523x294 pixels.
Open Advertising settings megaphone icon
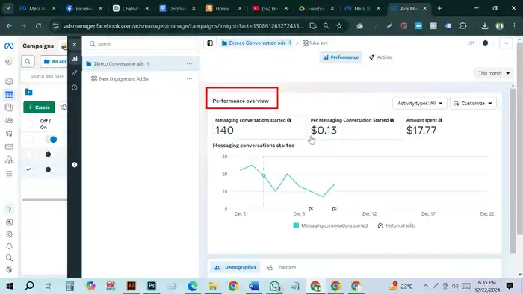tap(9, 134)
